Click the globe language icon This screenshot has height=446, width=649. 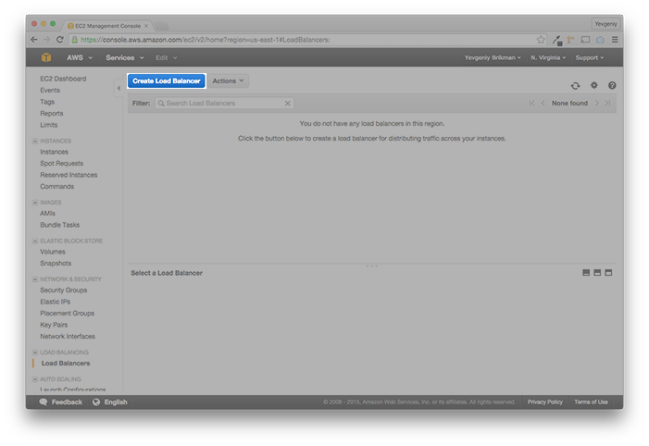tap(96, 402)
